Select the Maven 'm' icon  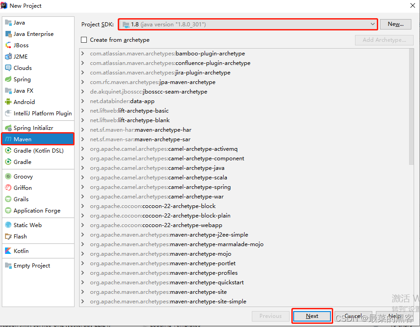tap(8, 139)
